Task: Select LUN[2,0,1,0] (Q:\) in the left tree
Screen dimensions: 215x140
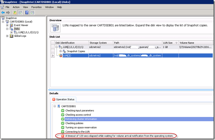Action: [28, 32]
